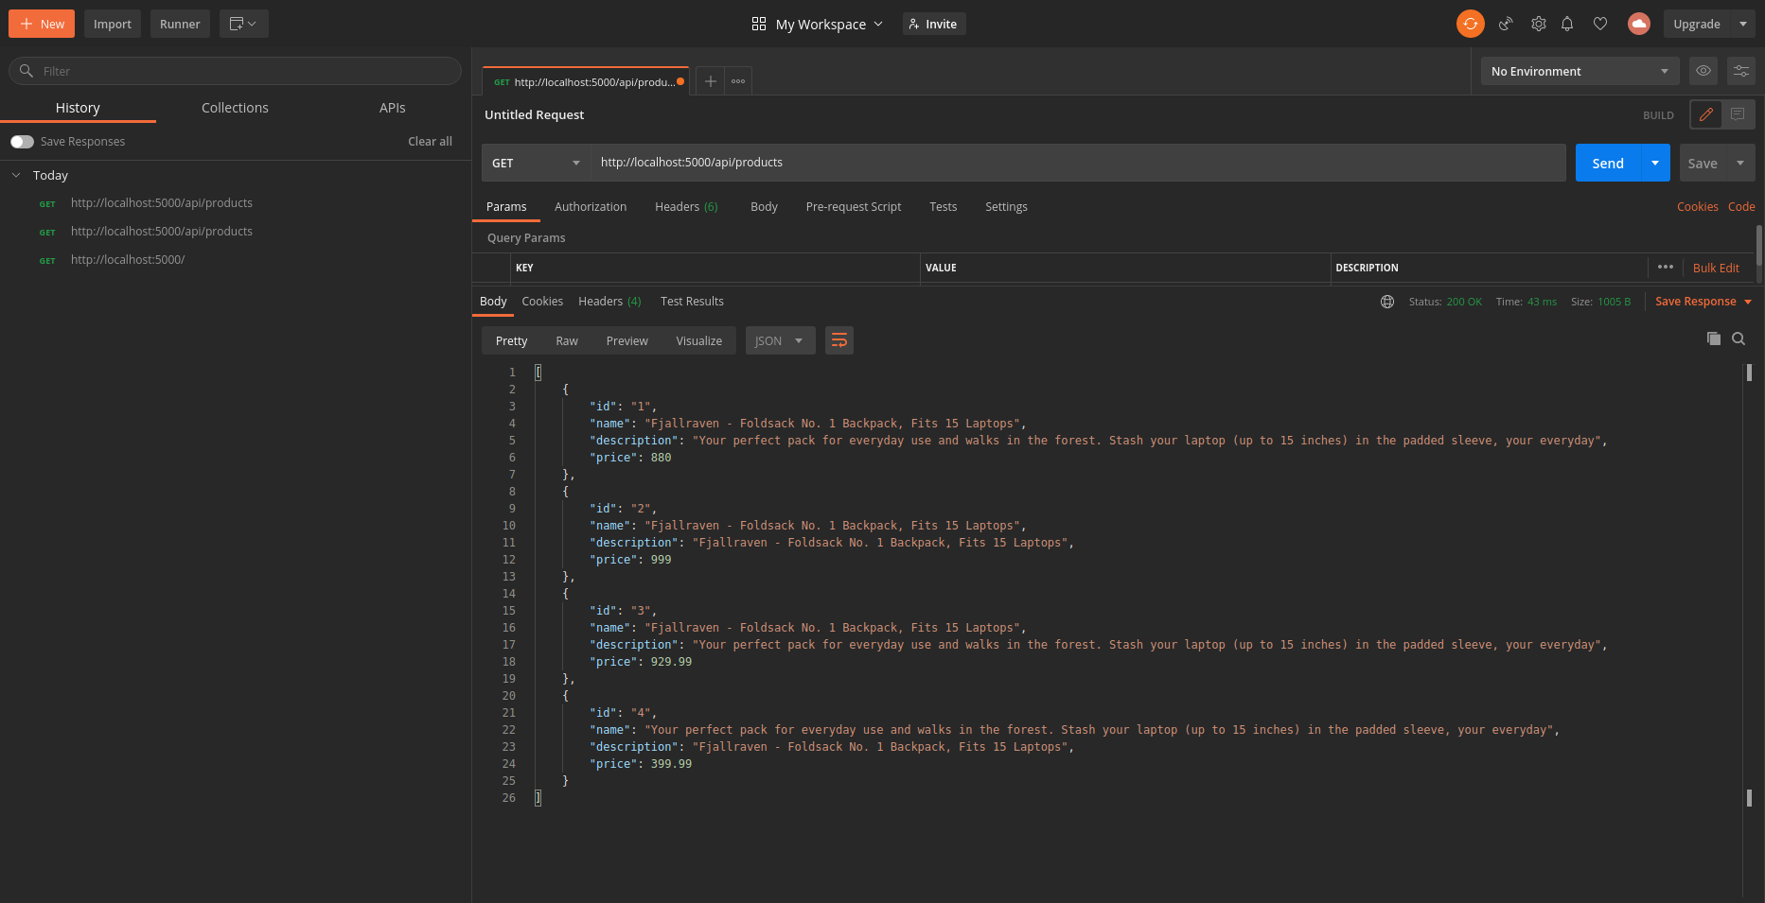Image resolution: width=1765 pixels, height=903 pixels.
Task: Open the notifications bell
Action: tap(1567, 24)
